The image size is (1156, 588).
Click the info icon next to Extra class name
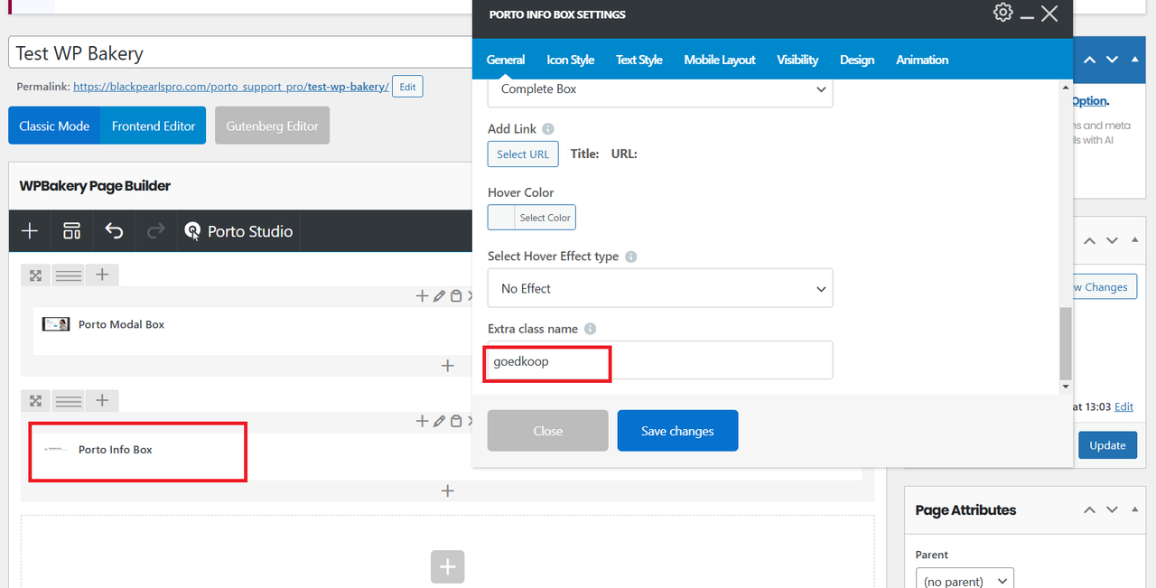tap(590, 329)
